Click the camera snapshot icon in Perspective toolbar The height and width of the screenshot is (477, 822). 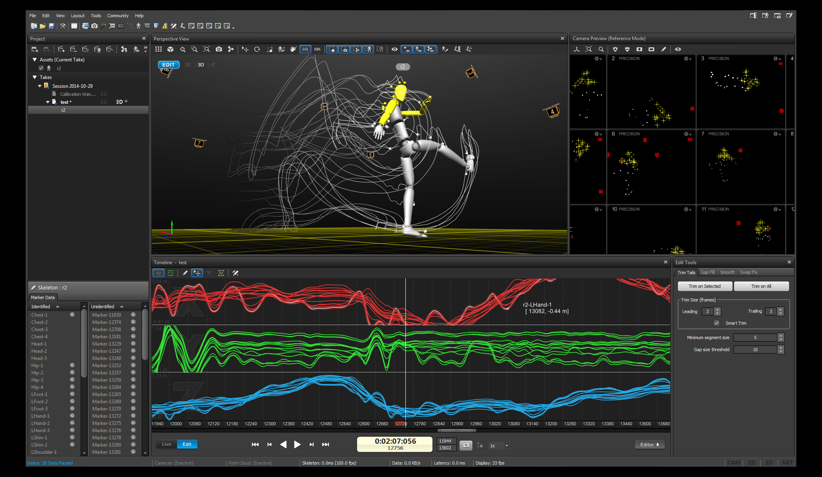pos(219,49)
